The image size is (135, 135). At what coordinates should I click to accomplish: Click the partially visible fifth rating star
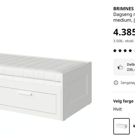(x=134, y=51)
